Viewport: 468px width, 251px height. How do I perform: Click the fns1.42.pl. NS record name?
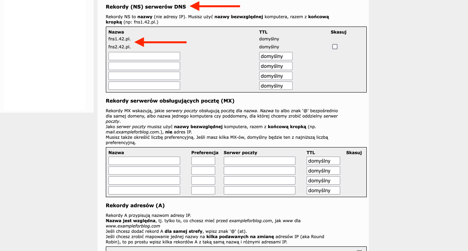(x=119, y=39)
